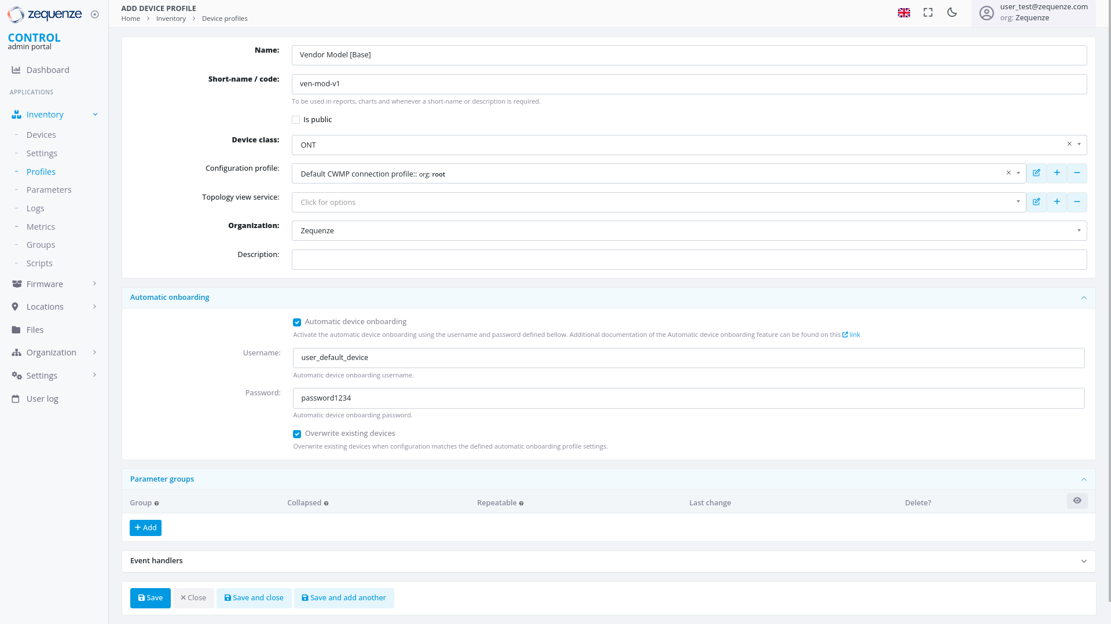Add a new Topology view service
Viewport: 1111px width, 624px height.
coord(1057,202)
